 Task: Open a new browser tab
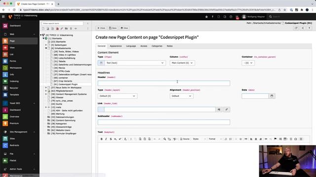click(x=58, y=4)
